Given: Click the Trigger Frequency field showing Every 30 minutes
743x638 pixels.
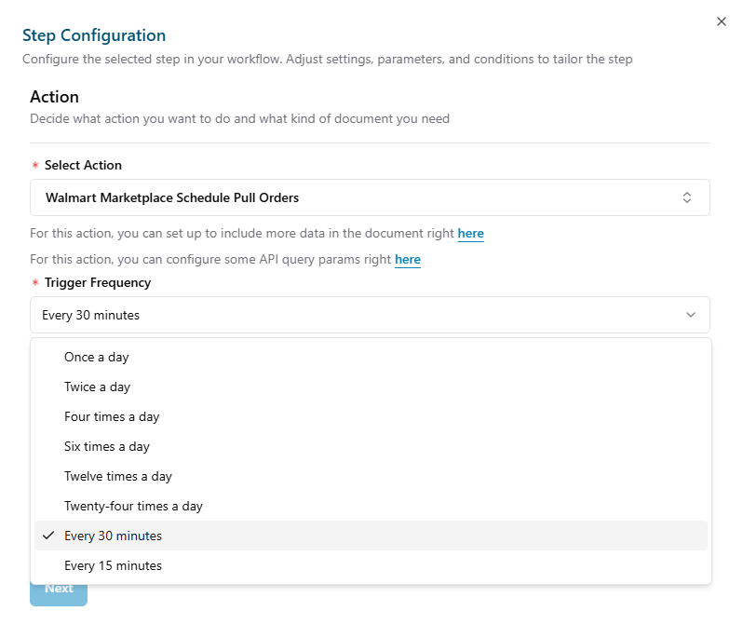Looking at the screenshot, I should pos(370,315).
